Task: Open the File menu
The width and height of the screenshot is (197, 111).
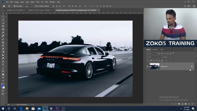Action: (7, 2)
